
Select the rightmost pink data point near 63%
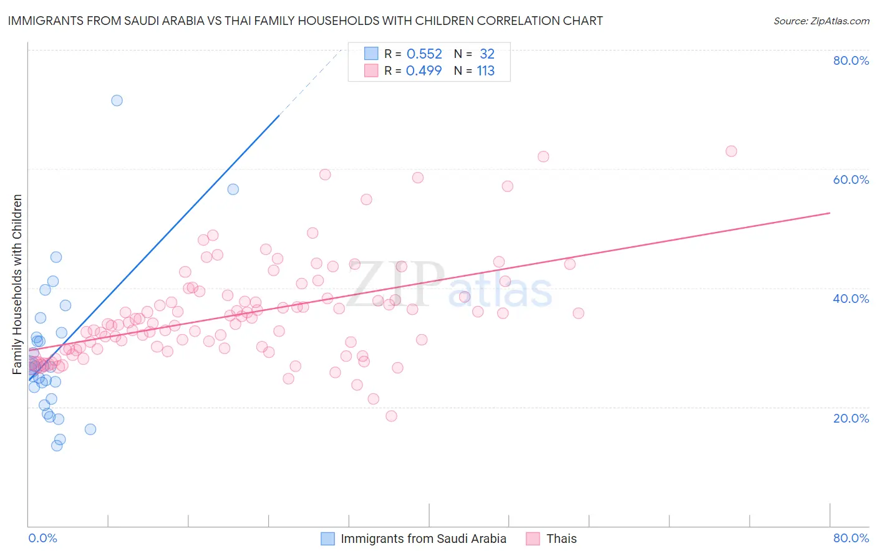(731, 151)
